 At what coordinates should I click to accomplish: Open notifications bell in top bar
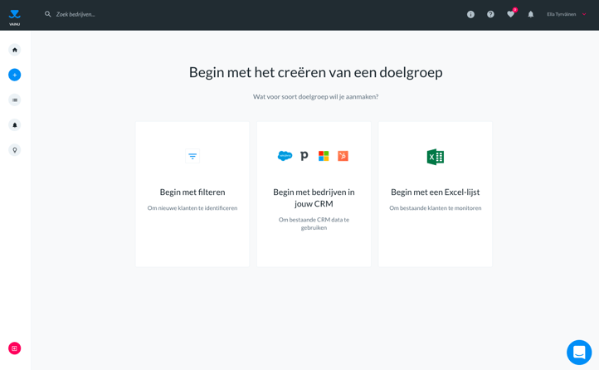pos(531,14)
